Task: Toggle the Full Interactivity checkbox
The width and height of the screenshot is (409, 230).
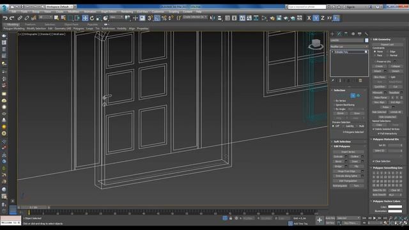Action: pyautogui.click(x=378, y=134)
